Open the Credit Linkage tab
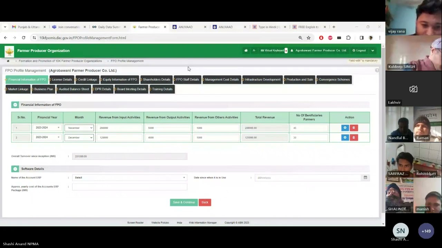442x248 pixels. tap(87, 80)
